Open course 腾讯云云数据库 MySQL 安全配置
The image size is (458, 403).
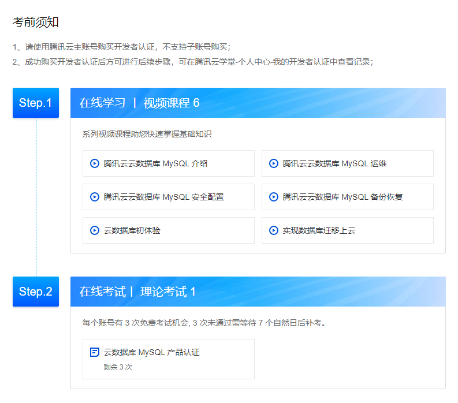[169, 197]
